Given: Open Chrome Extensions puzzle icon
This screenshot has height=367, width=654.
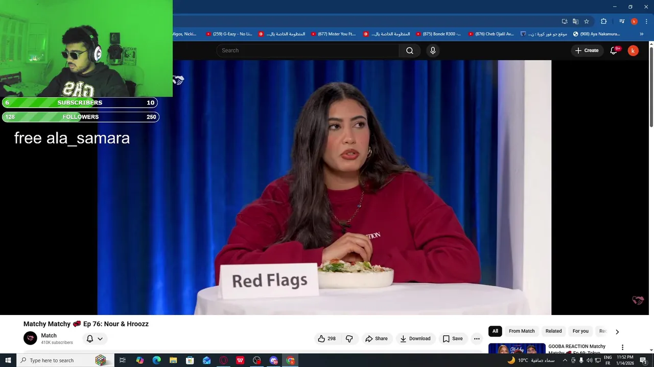Looking at the screenshot, I should 603,21.
